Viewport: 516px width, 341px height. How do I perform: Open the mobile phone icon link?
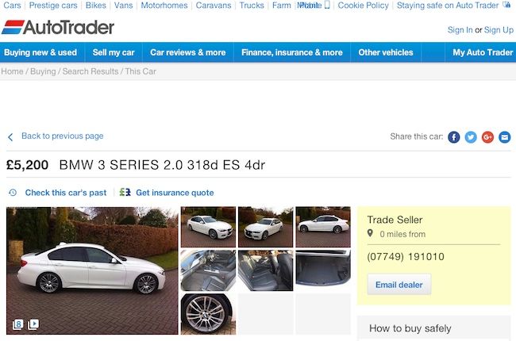(x=327, y=5)
